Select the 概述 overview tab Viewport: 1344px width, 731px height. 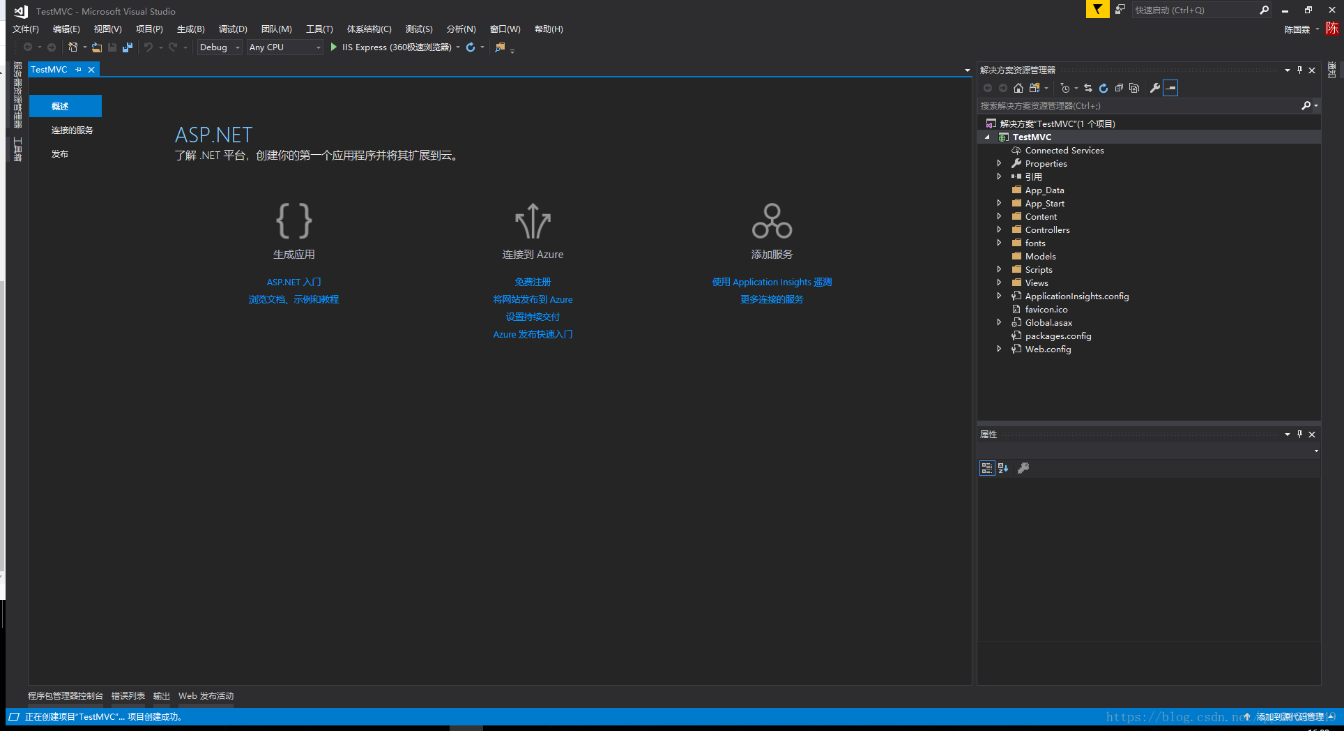[x=66, y=106]
